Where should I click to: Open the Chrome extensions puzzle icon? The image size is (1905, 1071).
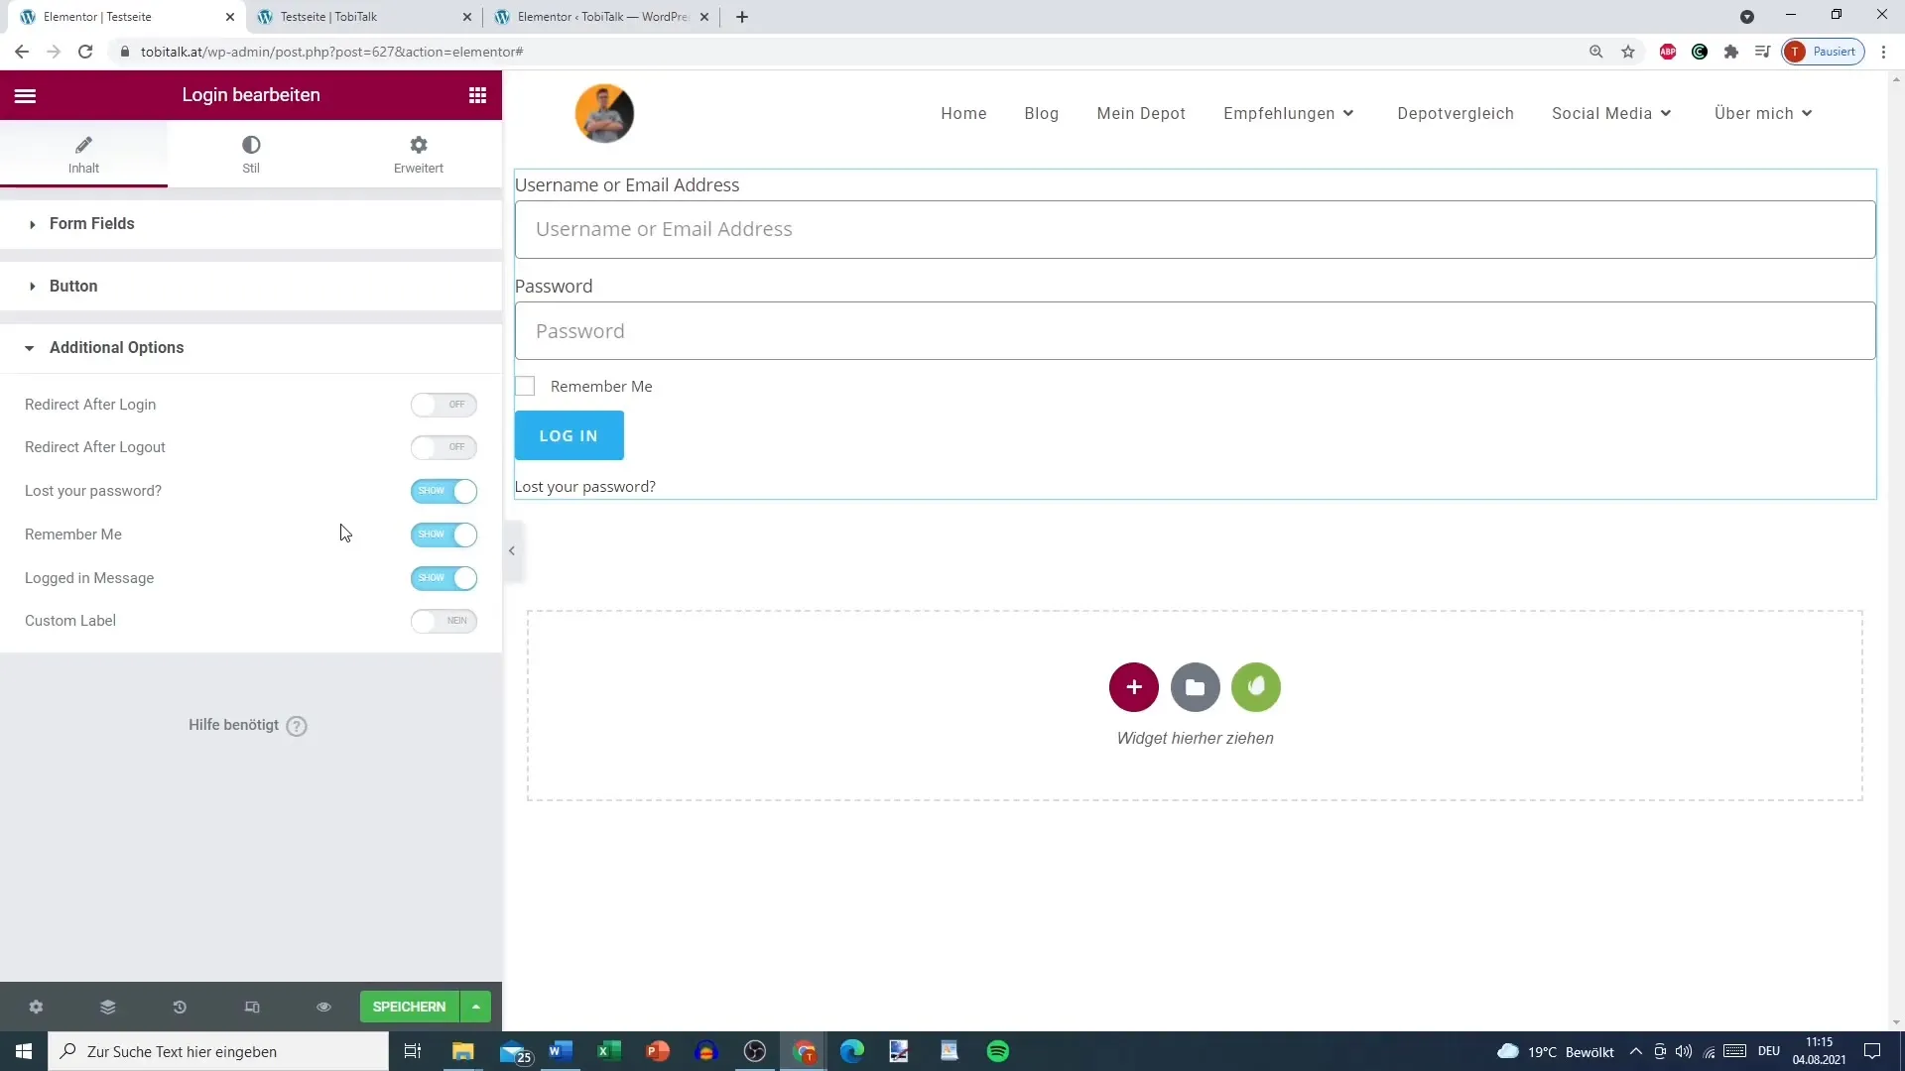coord(1731,52)
